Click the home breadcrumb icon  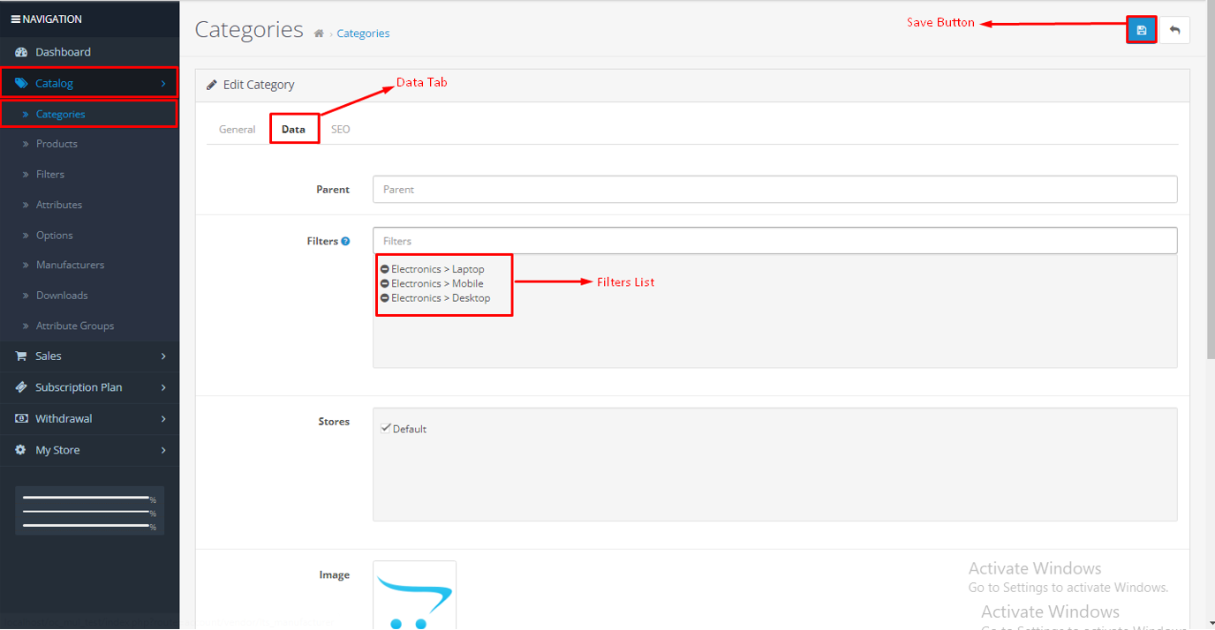click(318, 32)
